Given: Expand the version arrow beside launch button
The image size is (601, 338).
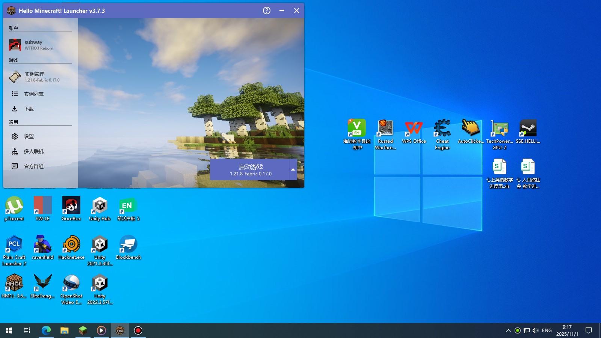Looking at the screenshot, I should (293, 170).
